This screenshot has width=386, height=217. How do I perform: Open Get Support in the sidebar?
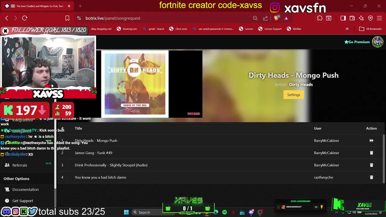(x=23, y=201)
